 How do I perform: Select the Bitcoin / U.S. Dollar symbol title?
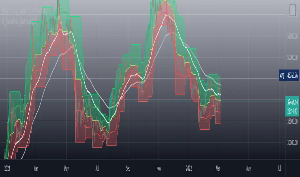[26, 11]
